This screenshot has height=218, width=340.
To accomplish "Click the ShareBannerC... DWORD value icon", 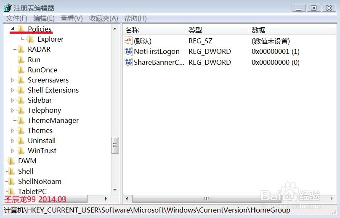I will [x=129, y=62].
